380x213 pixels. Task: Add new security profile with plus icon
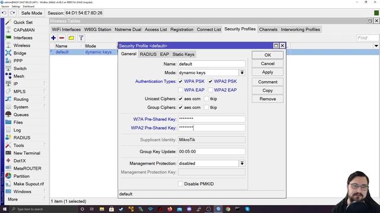click(x=53, y=38)
